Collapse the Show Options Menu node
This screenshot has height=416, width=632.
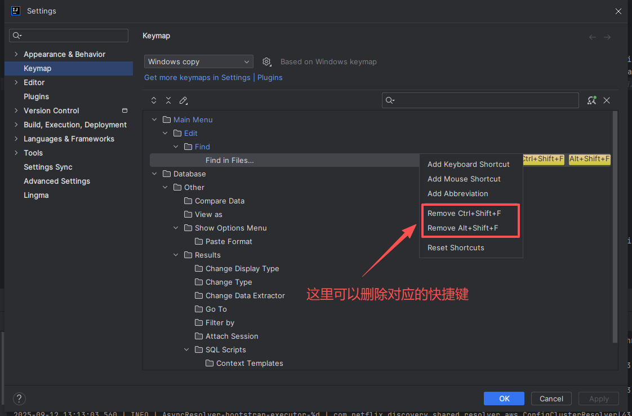click(x=176, y=228)
